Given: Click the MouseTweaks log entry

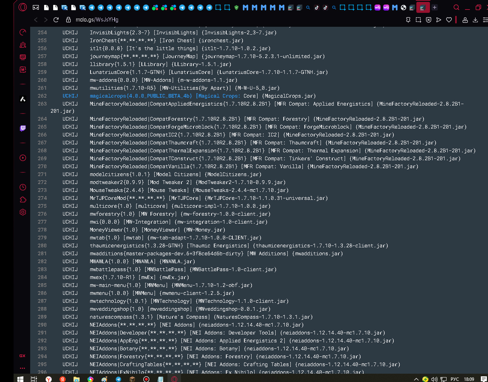Looking at the screenshot, I should 189,190.
